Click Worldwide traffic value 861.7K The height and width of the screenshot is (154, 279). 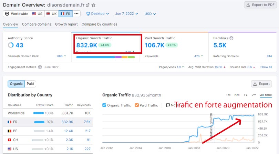68,113
